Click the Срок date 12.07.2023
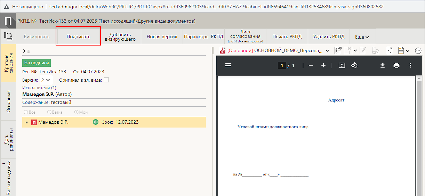The width and height of the screenshot is (425, 196). pos(127,122)
